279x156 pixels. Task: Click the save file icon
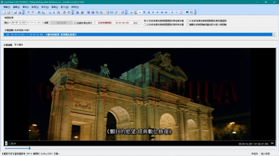click(x=15, y=12)
